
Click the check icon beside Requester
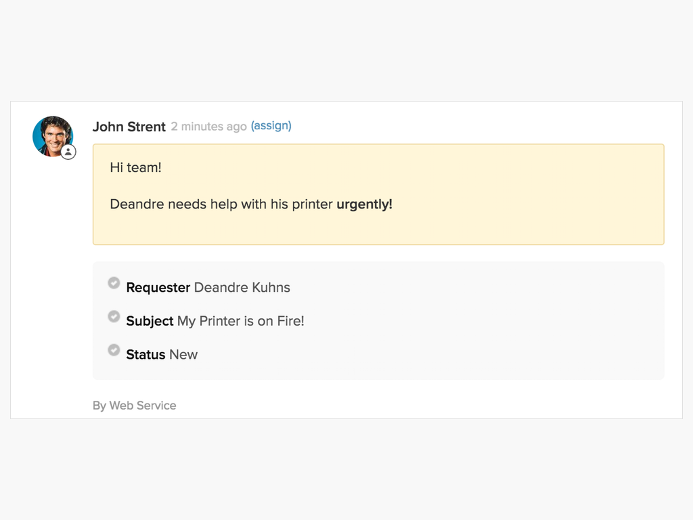point(114,283)
